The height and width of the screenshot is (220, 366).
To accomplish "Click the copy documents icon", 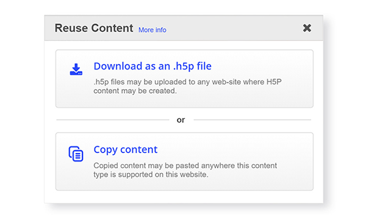I will [76, 154].
